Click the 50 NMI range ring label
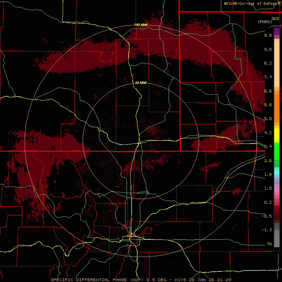Image resolution: width=282 pixels, height=282 pixels. pos(141,83)
